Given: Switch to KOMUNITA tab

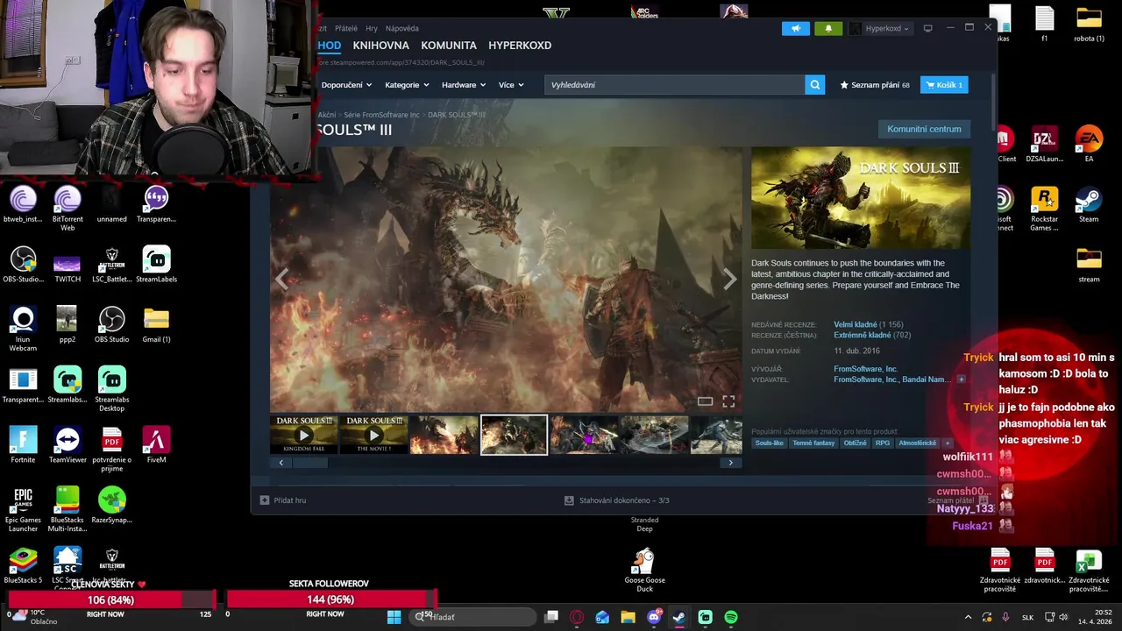Looking at the screenshot, I should pyautogui.click(x=449, y=46).
